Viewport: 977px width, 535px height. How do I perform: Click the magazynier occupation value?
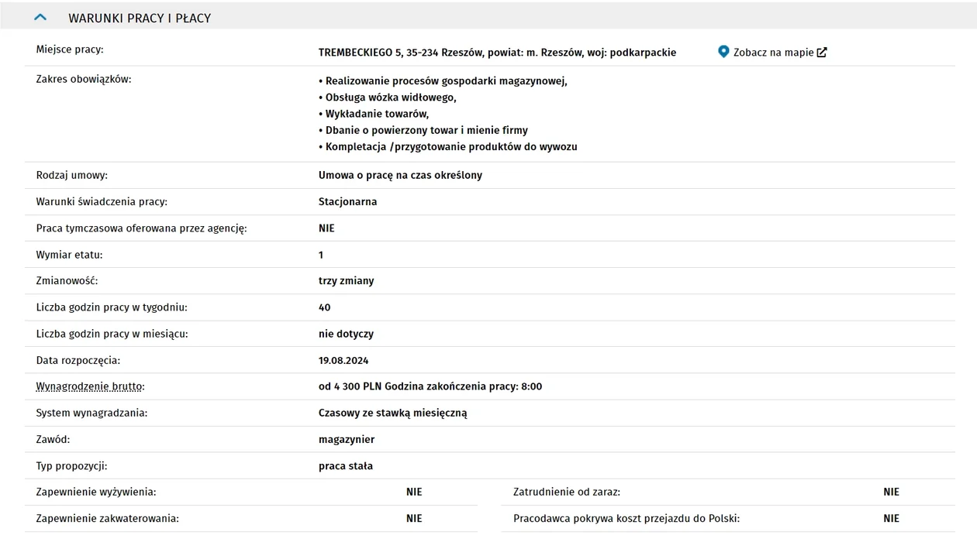tap(347, 439)
